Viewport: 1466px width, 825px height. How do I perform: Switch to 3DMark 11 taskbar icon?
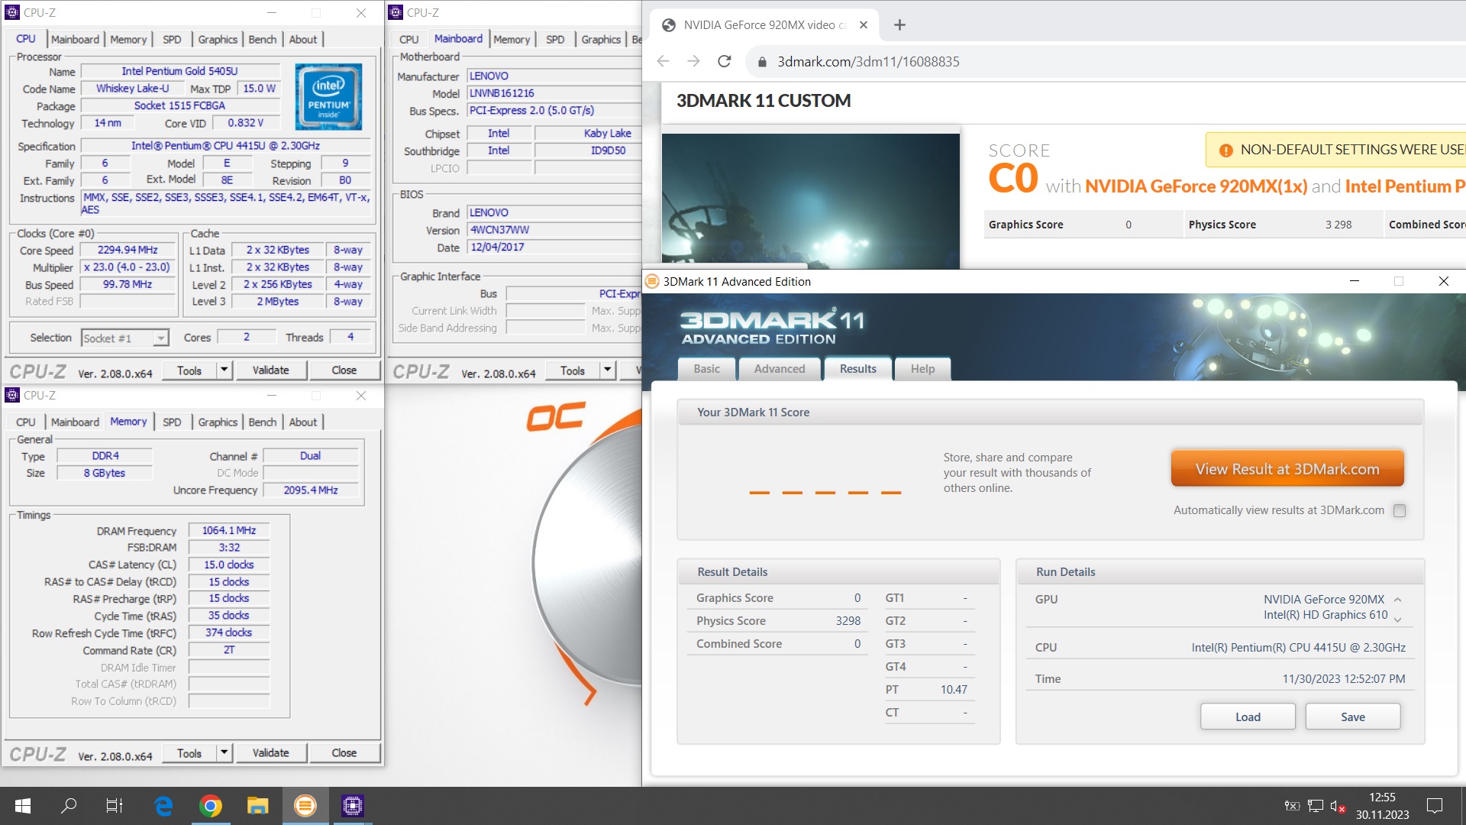tap(305, 806)
